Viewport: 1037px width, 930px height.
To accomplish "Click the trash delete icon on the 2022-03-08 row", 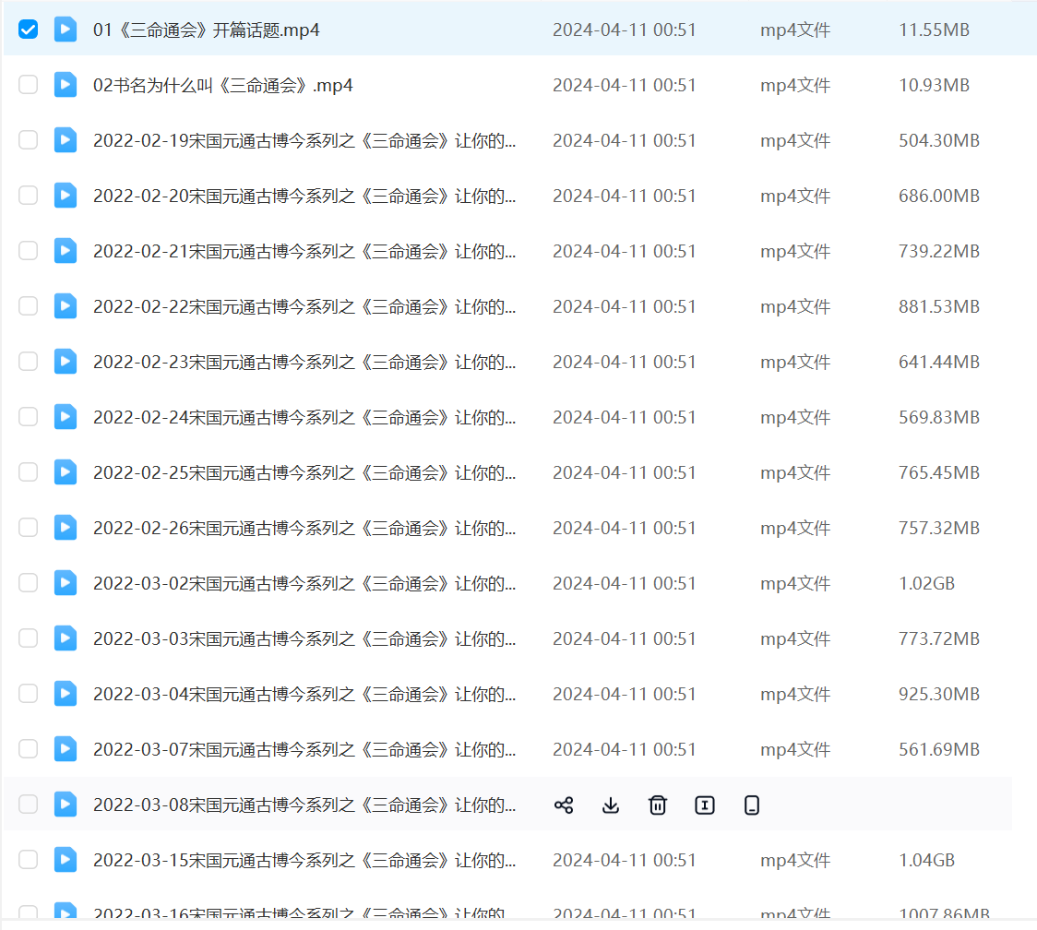I will [658, 805].
